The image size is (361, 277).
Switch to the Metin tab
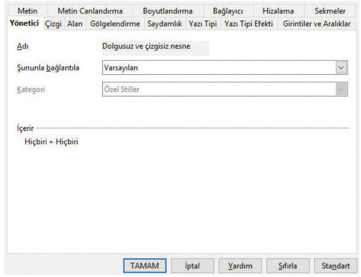coord(28,11)
